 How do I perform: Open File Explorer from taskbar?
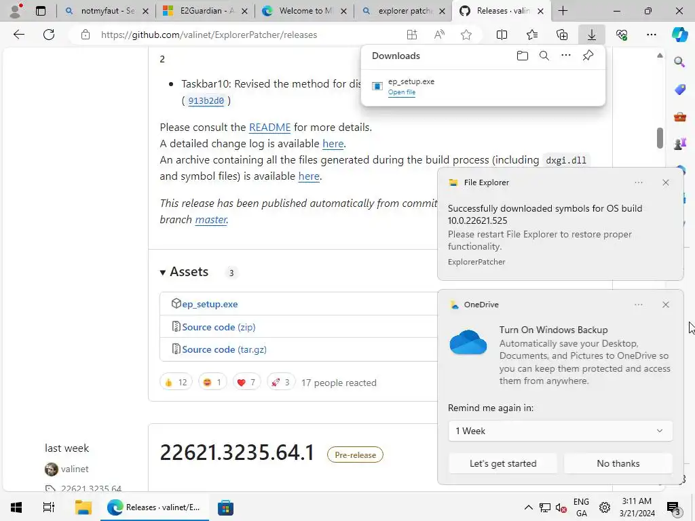coord(83,507)
